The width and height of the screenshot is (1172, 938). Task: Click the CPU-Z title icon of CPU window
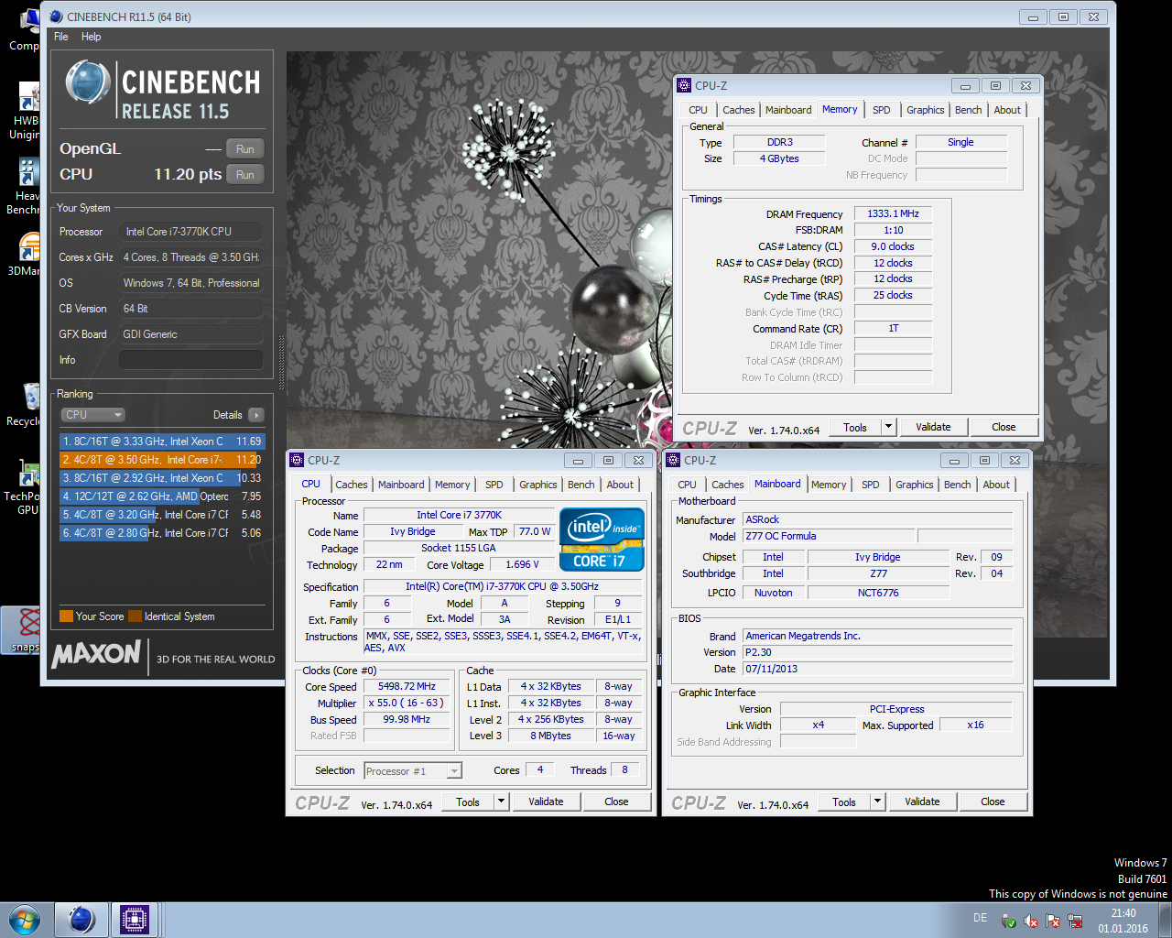click(297, 460)
